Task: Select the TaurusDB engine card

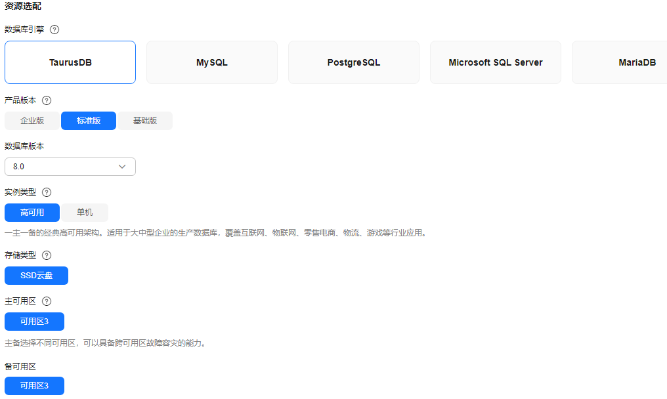Action: tap(70, 62)
